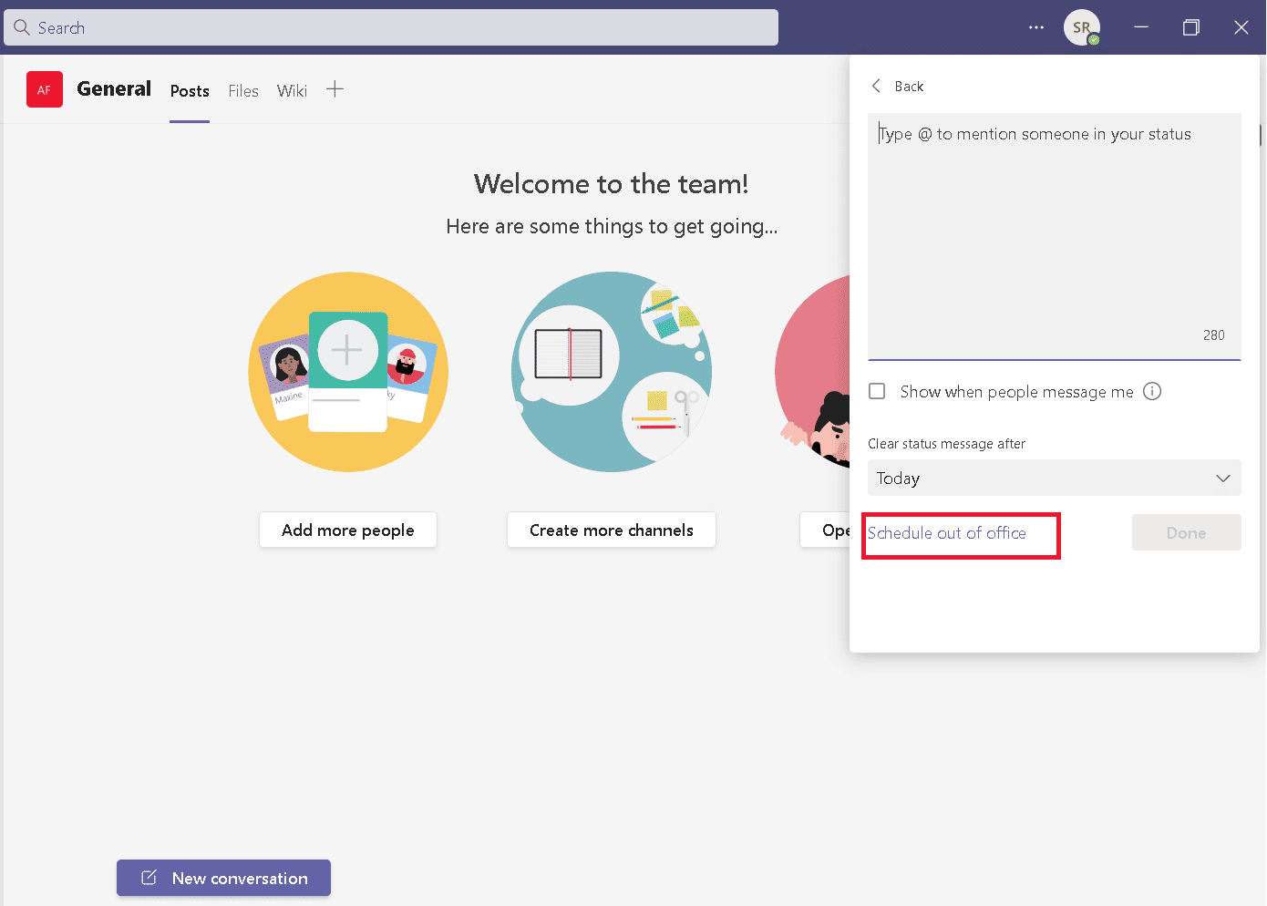
Task: Click the plus icon to add a tab
Action: (335, 89)
